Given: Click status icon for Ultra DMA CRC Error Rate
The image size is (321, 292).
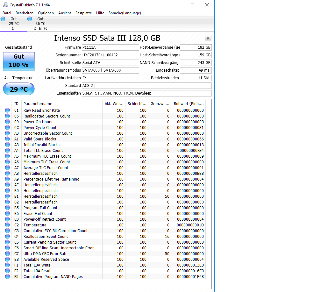Looking at the screenshot, I should tap(7, 253).
